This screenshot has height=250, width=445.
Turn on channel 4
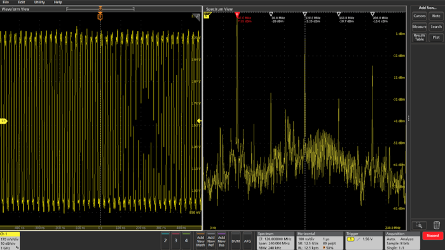[x=186, y=240]
